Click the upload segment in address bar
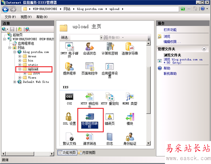This screenshot has width=211, height=164. 114,9
